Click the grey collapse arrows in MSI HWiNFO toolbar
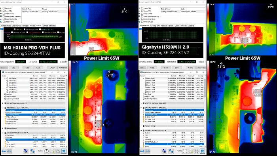The image size is (277, 156). pyautogui.click(x=9, y=151)
